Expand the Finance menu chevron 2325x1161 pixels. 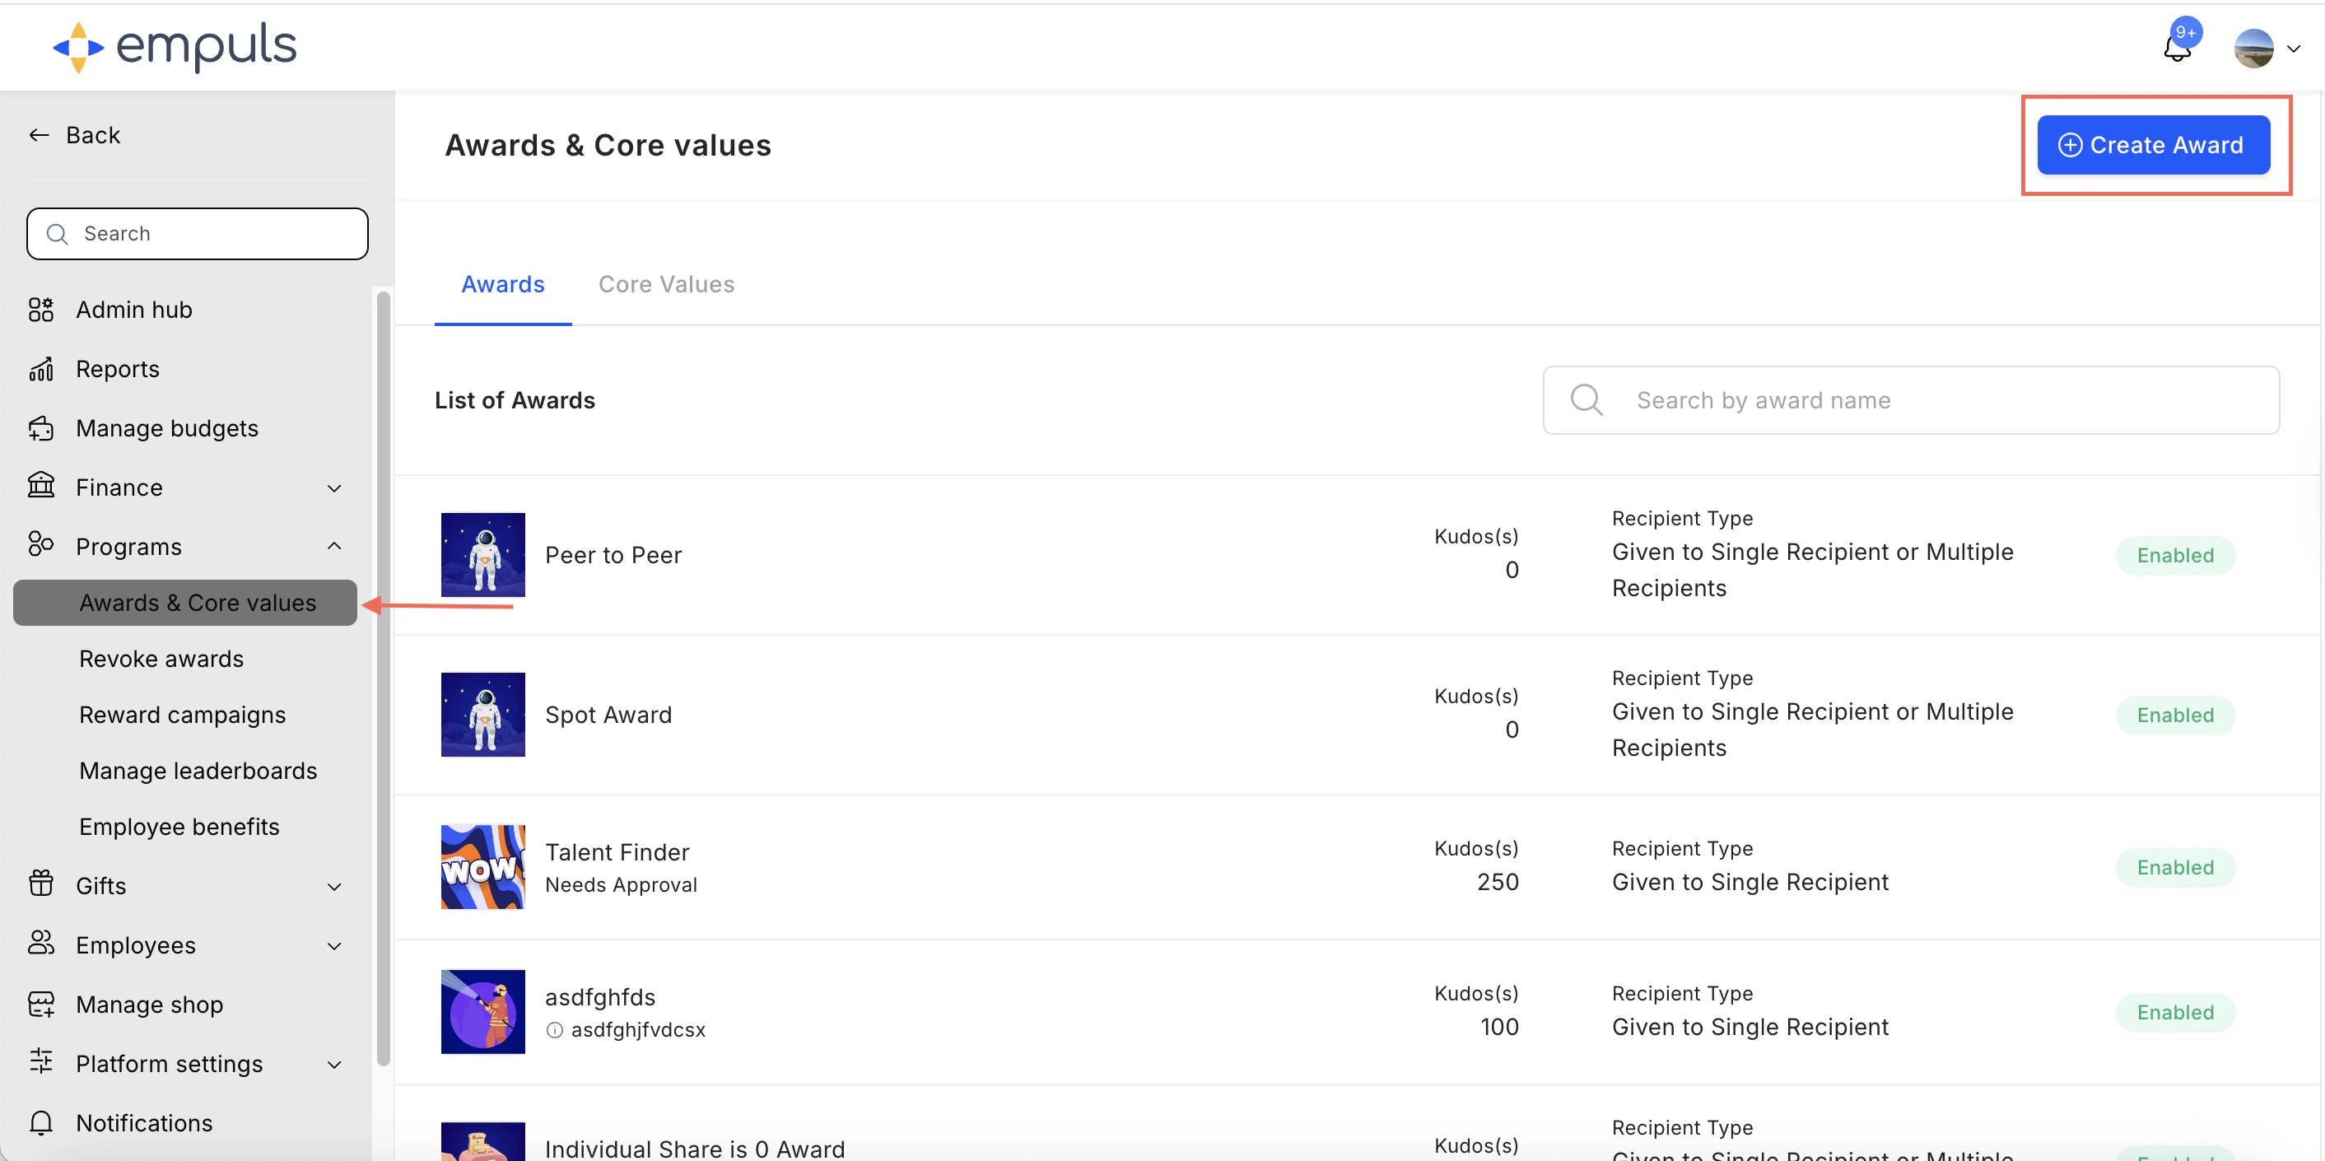click(x=334, y=488)
